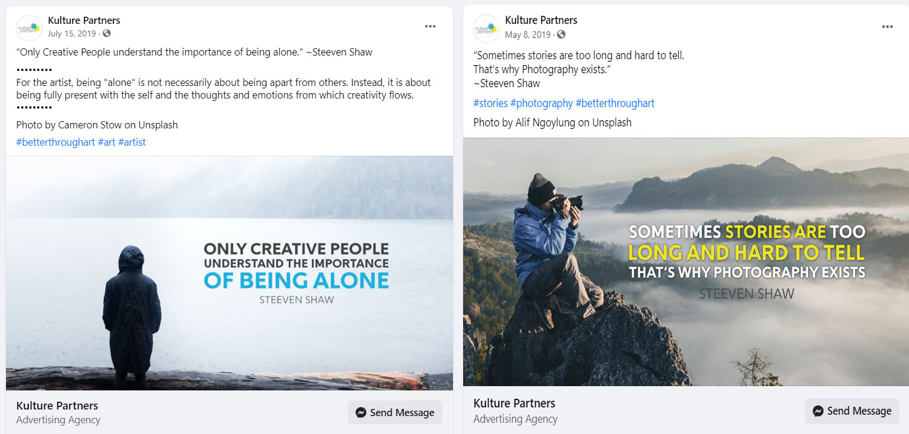Screen dimensions: 909x434
Task: Open the #artist hashtag link
Action: coord(132,142)
